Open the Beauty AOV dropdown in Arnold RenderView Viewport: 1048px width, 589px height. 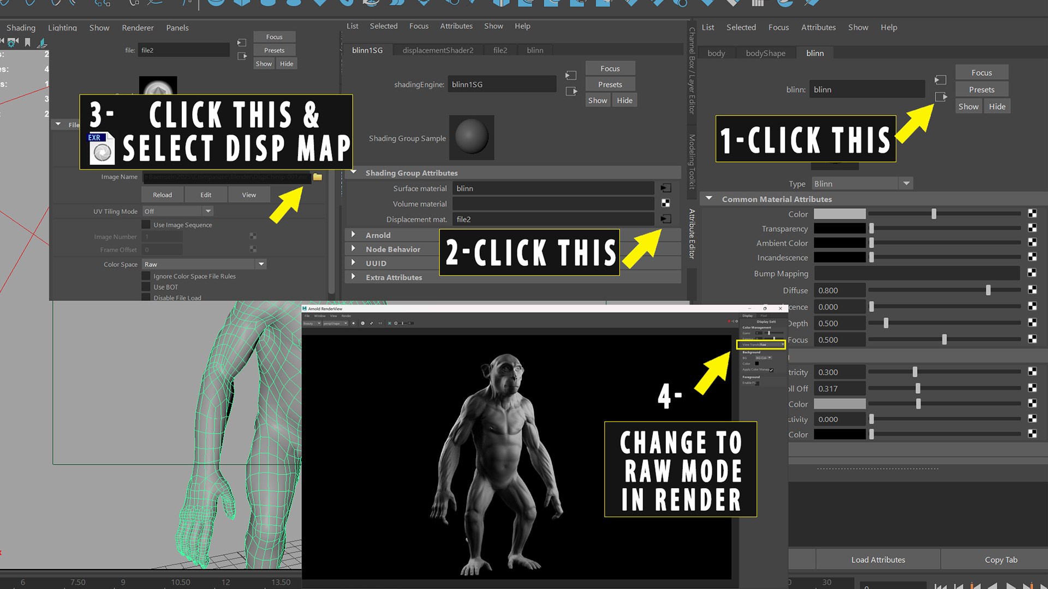tap(312, 323)
